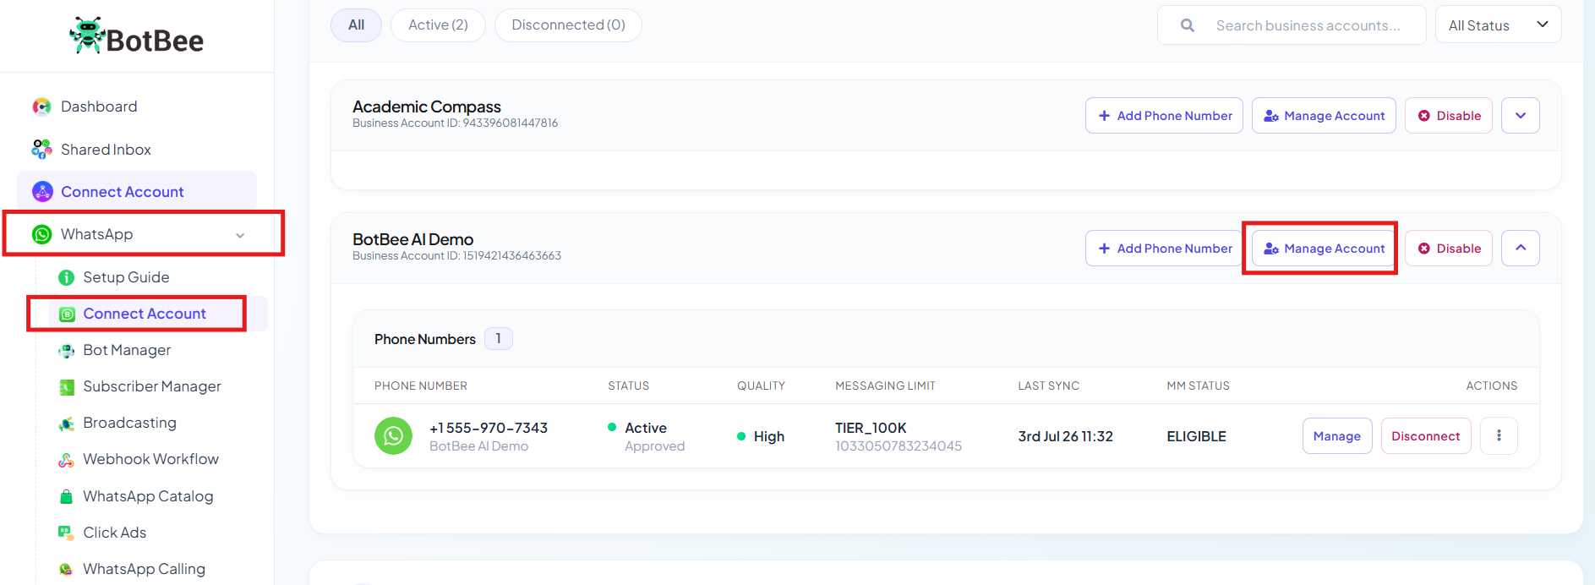This screenshot has height=585, width=1595.
Task: Click Manage for phone +1 555-970-7343
Action: tap(1337, 436)
